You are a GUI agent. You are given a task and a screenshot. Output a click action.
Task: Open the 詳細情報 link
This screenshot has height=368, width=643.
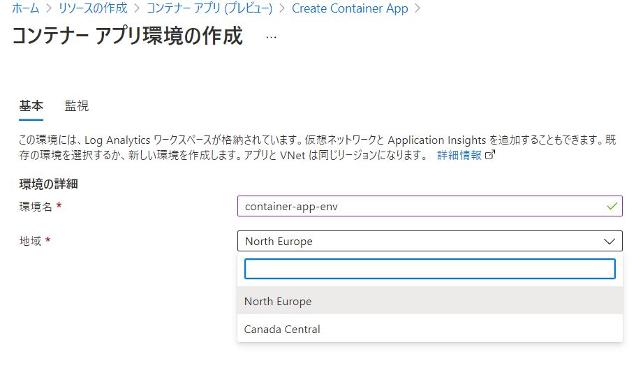coord(459,155)
